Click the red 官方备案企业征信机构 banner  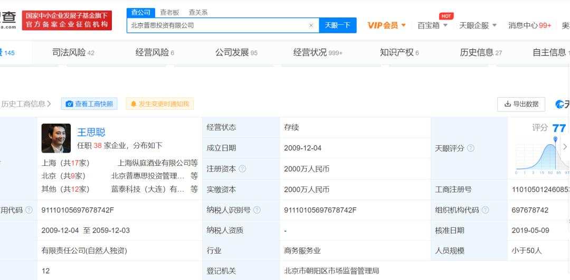(67, 20)
